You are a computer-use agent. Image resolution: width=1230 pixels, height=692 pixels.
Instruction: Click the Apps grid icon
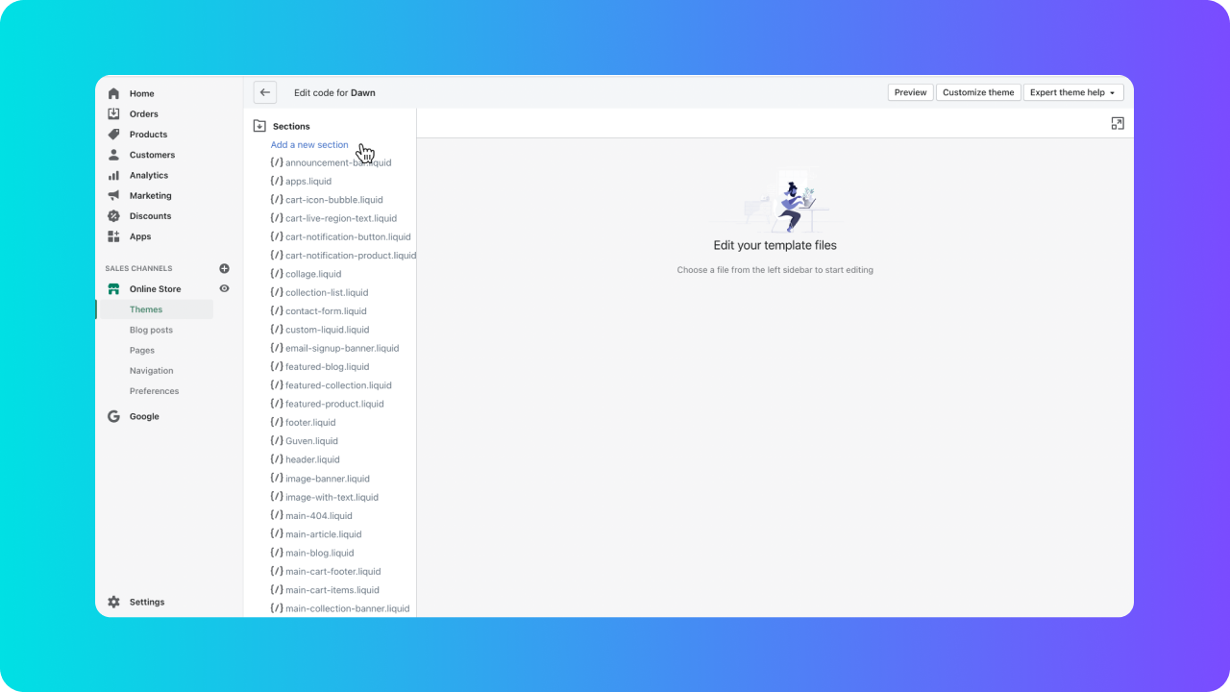pos(113,236)
